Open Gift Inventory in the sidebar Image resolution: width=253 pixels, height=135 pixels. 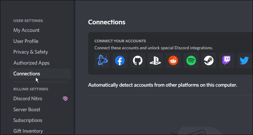click(x=28, y=131)
